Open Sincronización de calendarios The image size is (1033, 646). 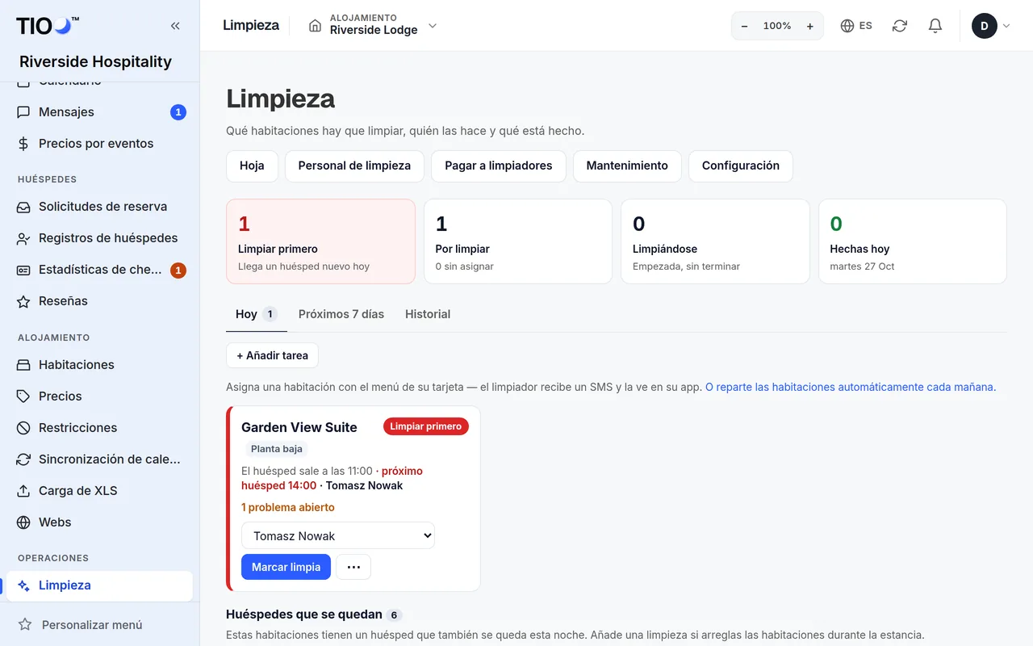(x=99, y=459)
